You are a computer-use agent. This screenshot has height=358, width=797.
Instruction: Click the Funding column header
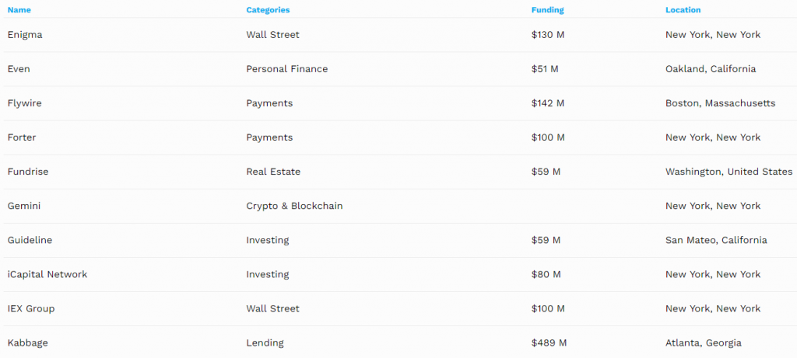pos(547,10)
